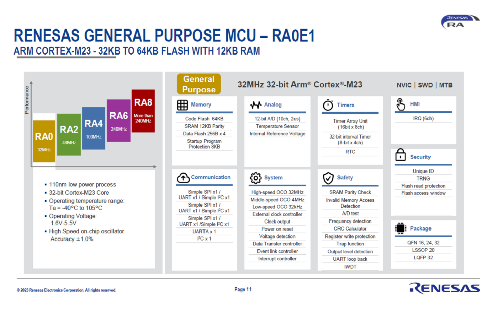Click the Safety section heading
Image resolution: width=498 pixels, height=309 pixels.
[x=345, y=178]
